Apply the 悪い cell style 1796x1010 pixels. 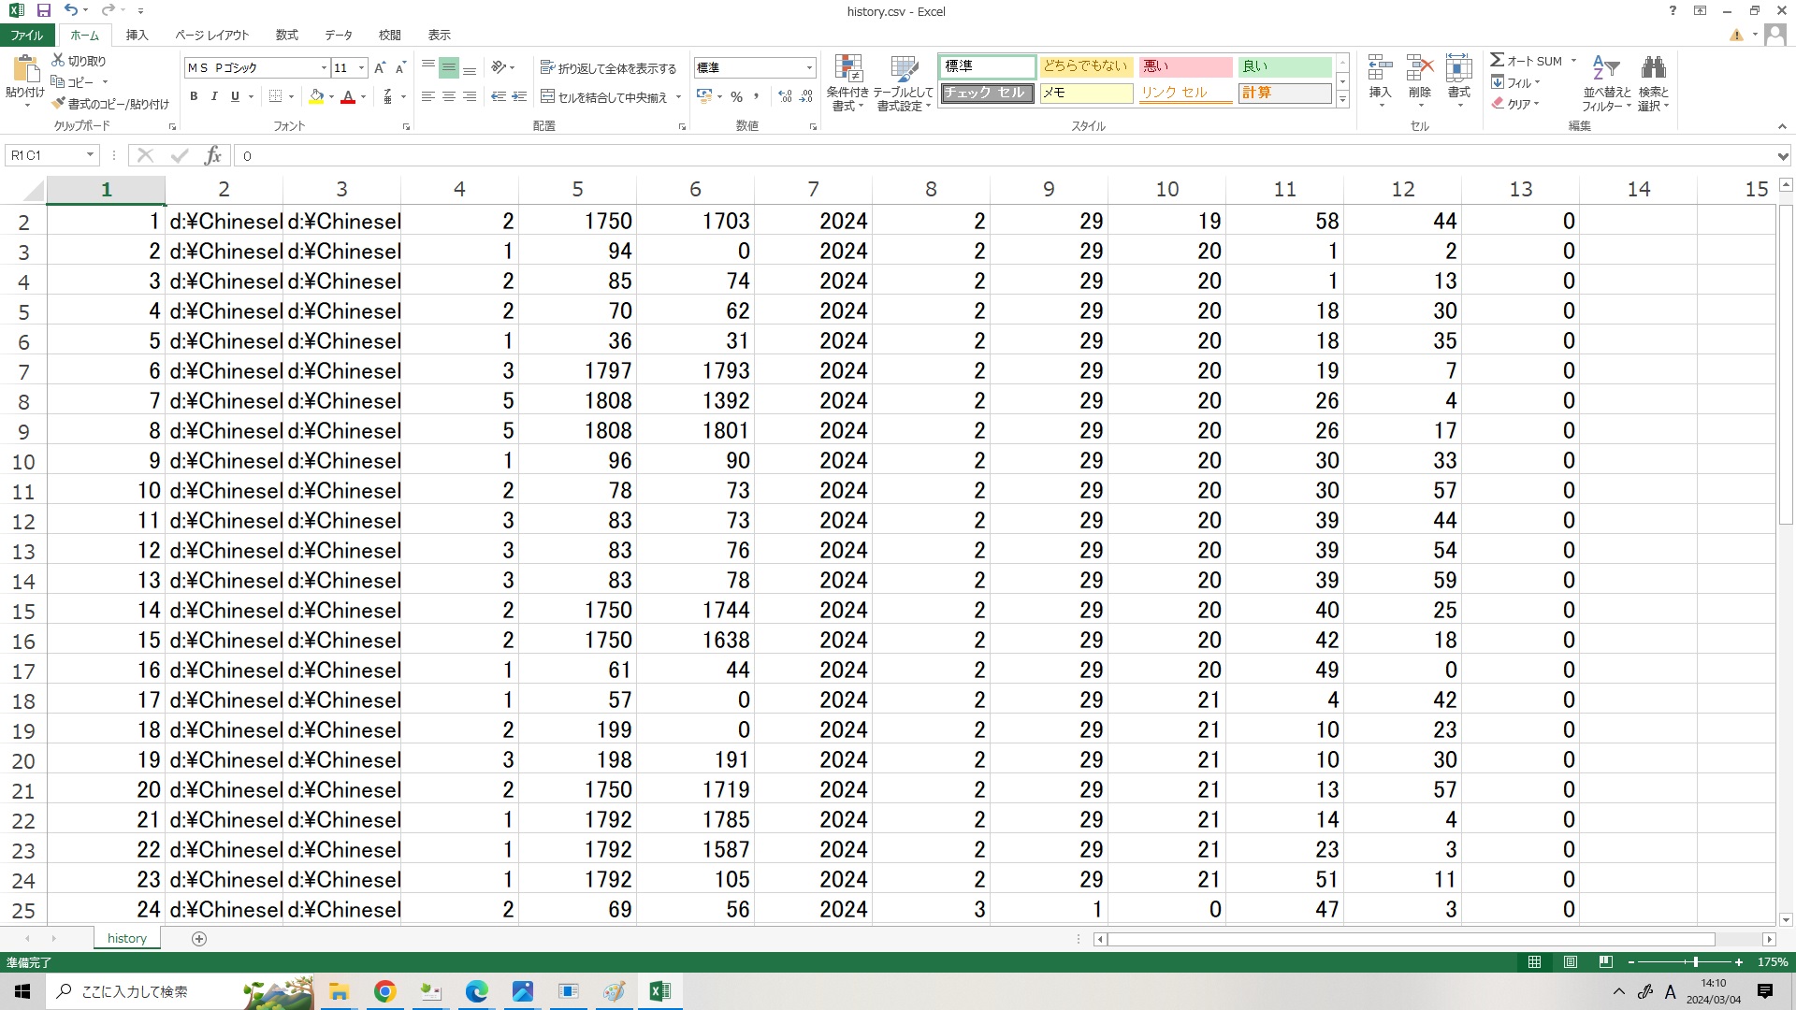(x=1184, y=66)
